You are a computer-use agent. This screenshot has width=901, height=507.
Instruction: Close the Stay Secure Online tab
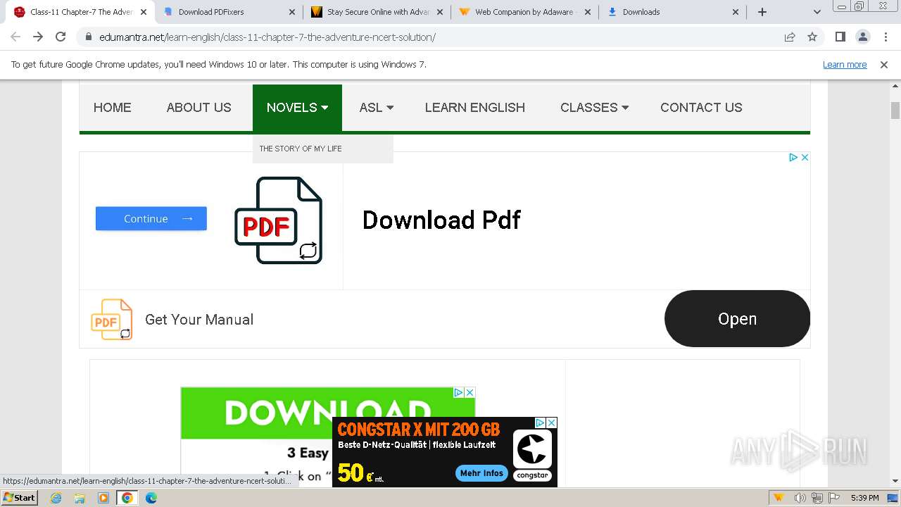point(440,12)
